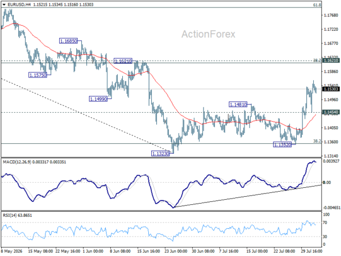Click the RSI 70 overbought level label

tap(325, 222)
